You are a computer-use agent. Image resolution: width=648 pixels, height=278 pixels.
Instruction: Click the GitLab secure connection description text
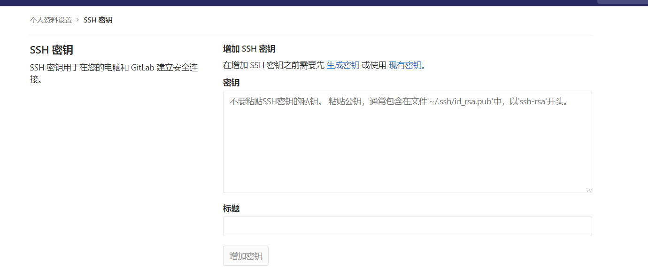pos(114,73)
